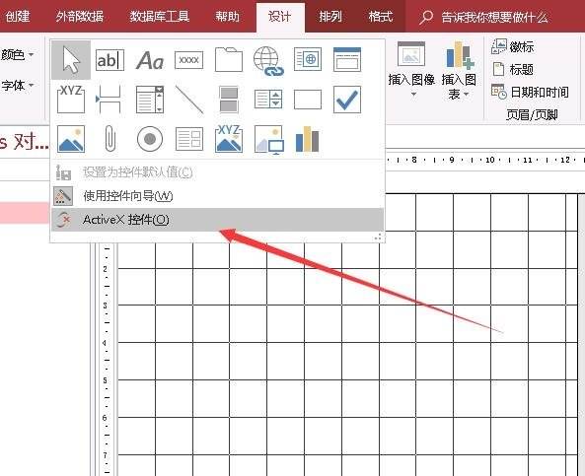Choose the Hyperlink control icon
The width and height of the screenshot is (585, 476).
(268, 60)
